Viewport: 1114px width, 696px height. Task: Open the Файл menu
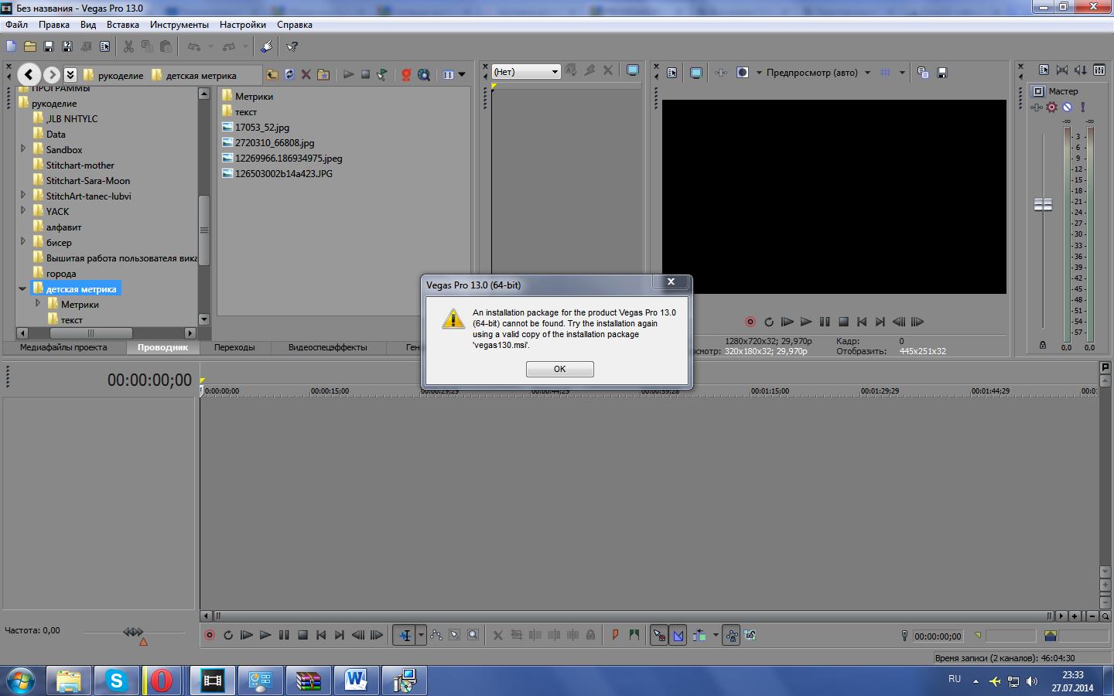coord(16,25)
